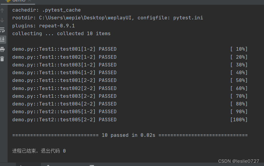Click the rootdir path line in console
The image size is (264, 166).
coord(108,18)
